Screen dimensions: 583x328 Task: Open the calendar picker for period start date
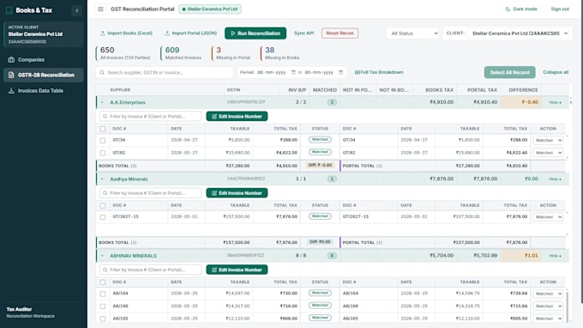pyautogui.click(x=293, y=72)
